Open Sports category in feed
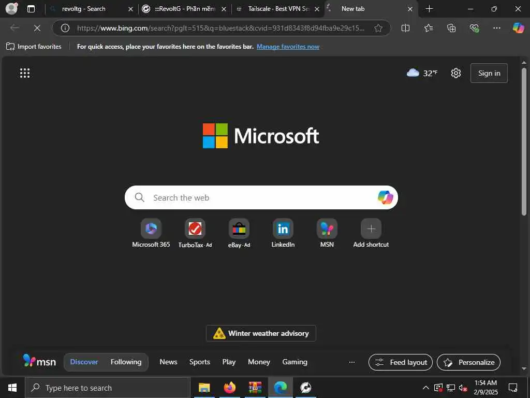 tap(200, 362)
